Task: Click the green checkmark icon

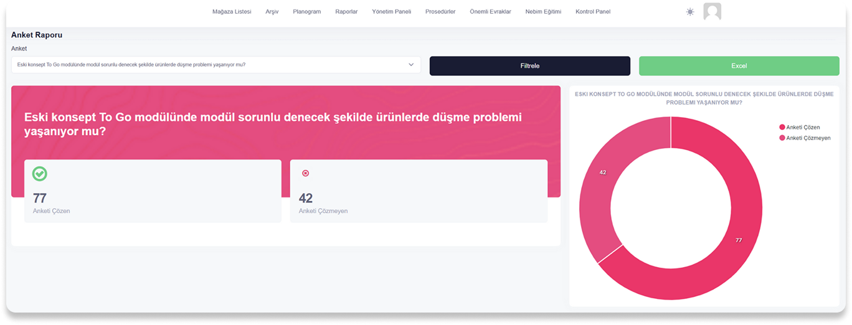Action: coord(40,174)
